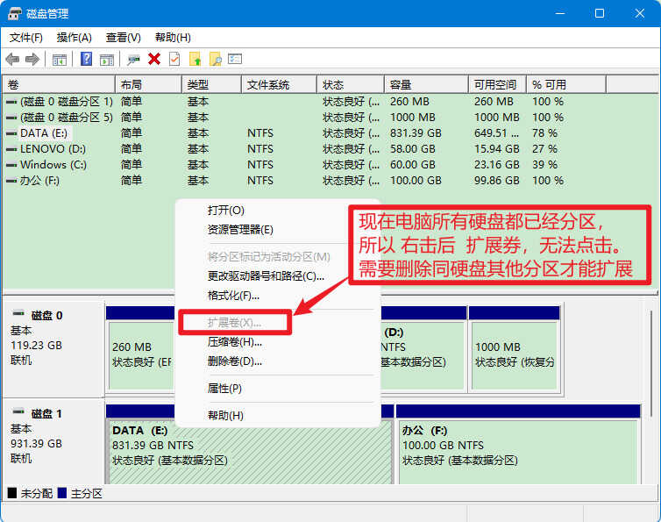Select 格式化(F) in context menu

[233, 296]
